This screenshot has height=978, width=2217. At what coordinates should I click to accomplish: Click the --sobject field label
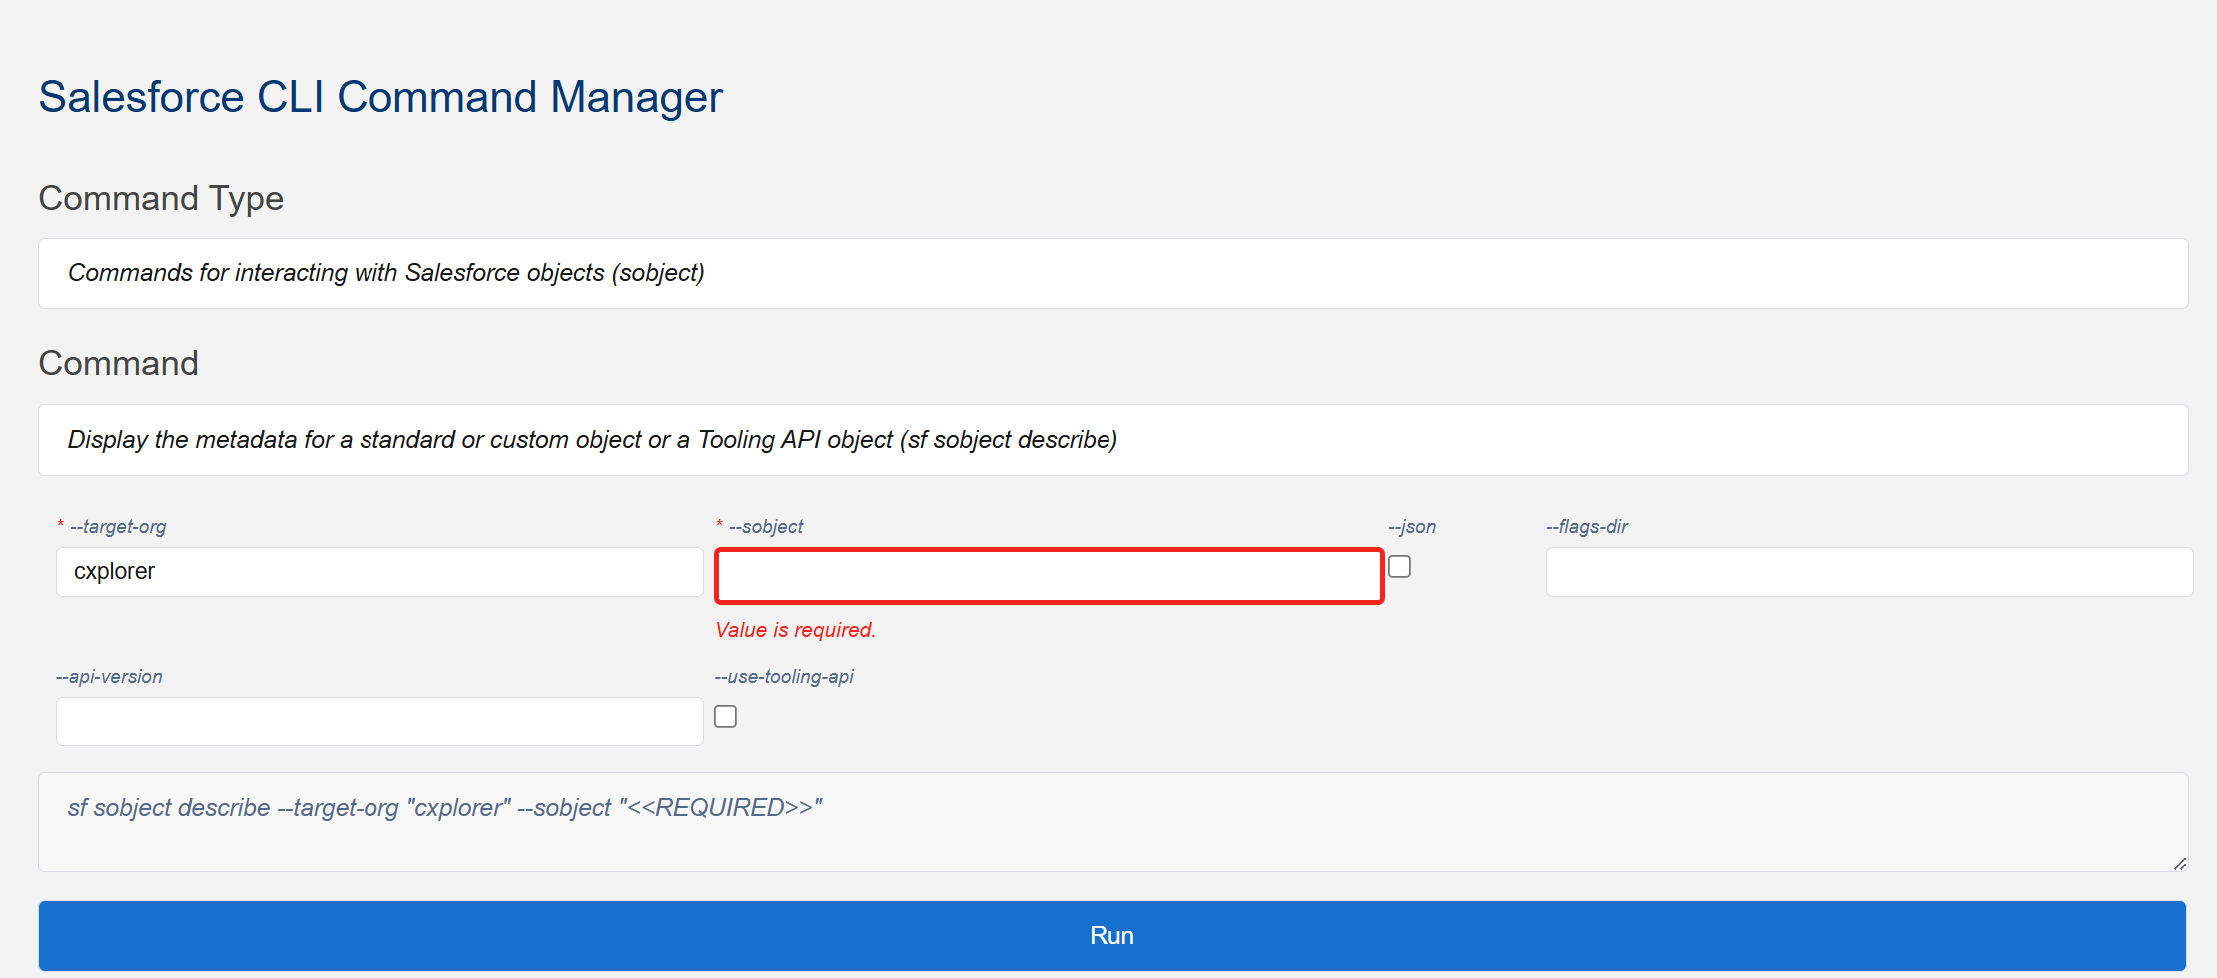[x=766, y=527]
